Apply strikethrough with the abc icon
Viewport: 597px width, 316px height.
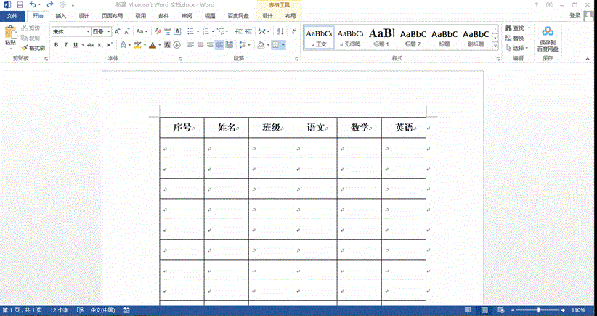(x=90, y=45)
